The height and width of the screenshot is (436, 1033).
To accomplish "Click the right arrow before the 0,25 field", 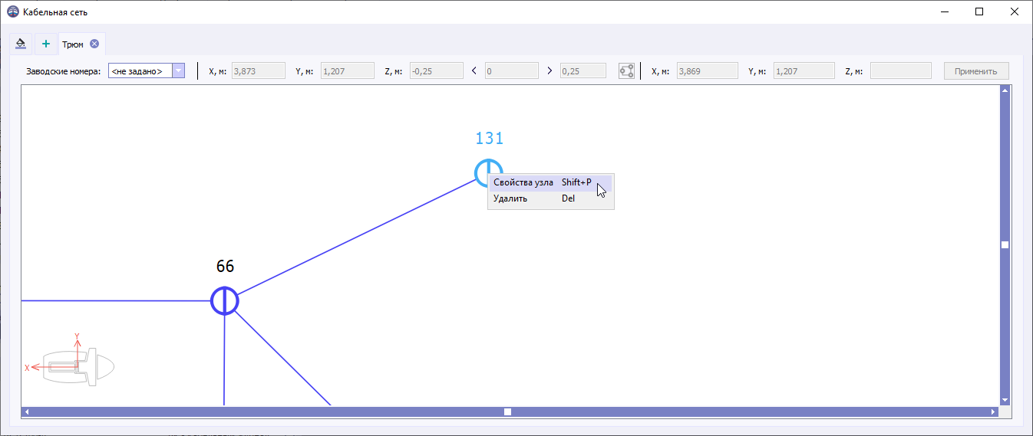I will click(x=550, y=71).
